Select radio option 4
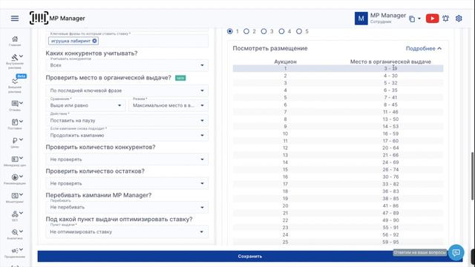 tap(281, 31)
